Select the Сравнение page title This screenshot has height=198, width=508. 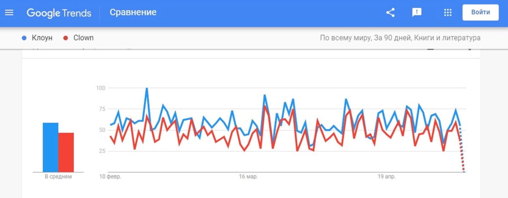point(133,12)
